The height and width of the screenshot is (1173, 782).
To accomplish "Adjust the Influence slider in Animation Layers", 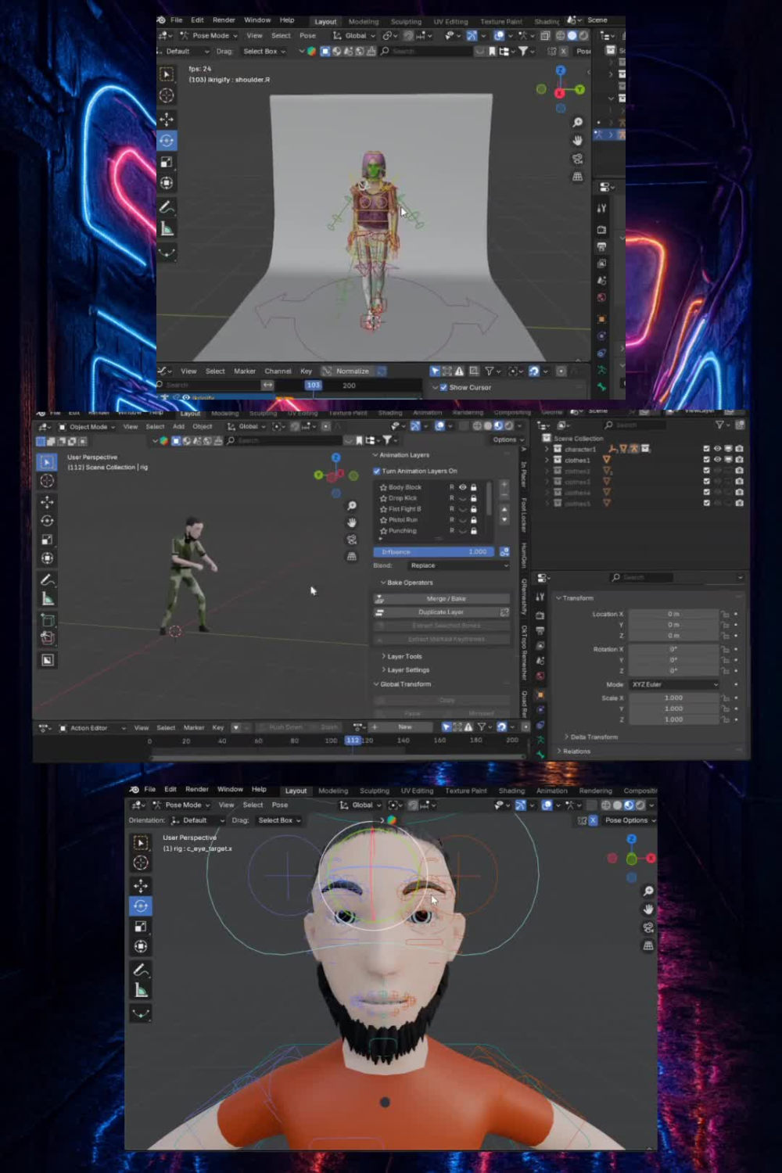I will 434,552.
